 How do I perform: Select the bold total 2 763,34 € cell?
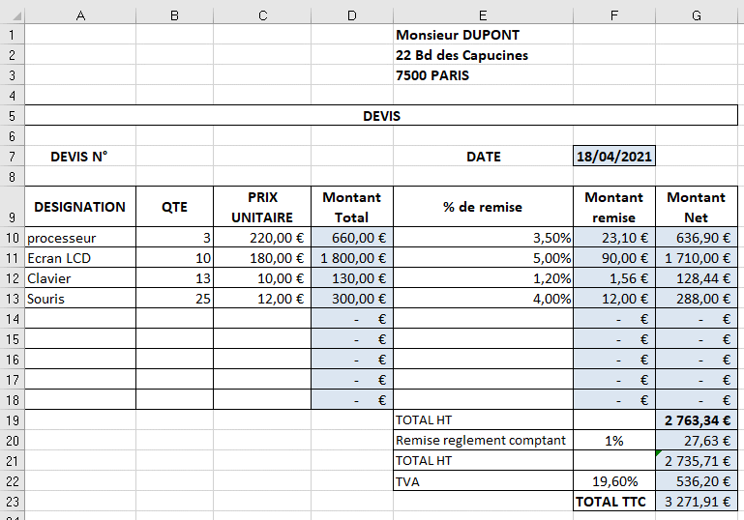(697, 420)
